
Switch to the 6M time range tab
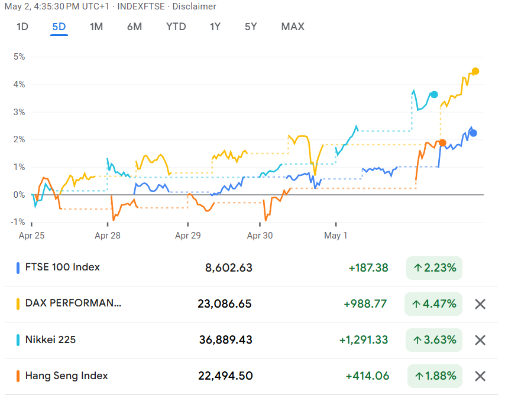134,27
